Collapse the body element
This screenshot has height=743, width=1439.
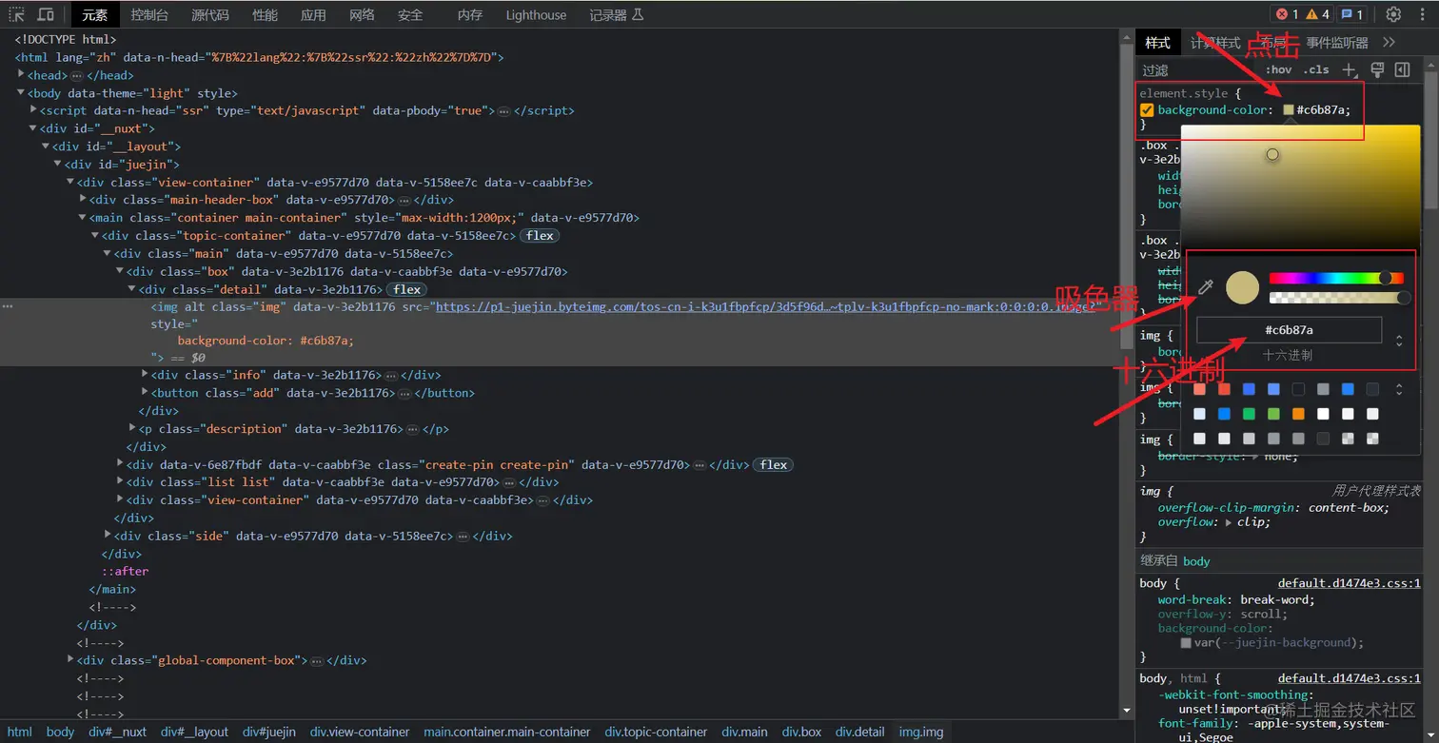click(x=22, y=93)
